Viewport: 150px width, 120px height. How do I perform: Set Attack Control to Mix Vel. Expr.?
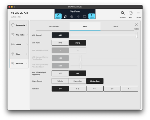(95, 81)
